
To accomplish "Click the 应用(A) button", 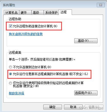I will pyautogui.click(x=94, y=107).
